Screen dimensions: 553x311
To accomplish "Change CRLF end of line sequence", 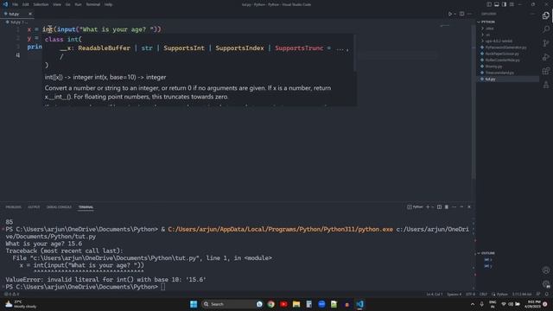I will (x=483, y=294).
